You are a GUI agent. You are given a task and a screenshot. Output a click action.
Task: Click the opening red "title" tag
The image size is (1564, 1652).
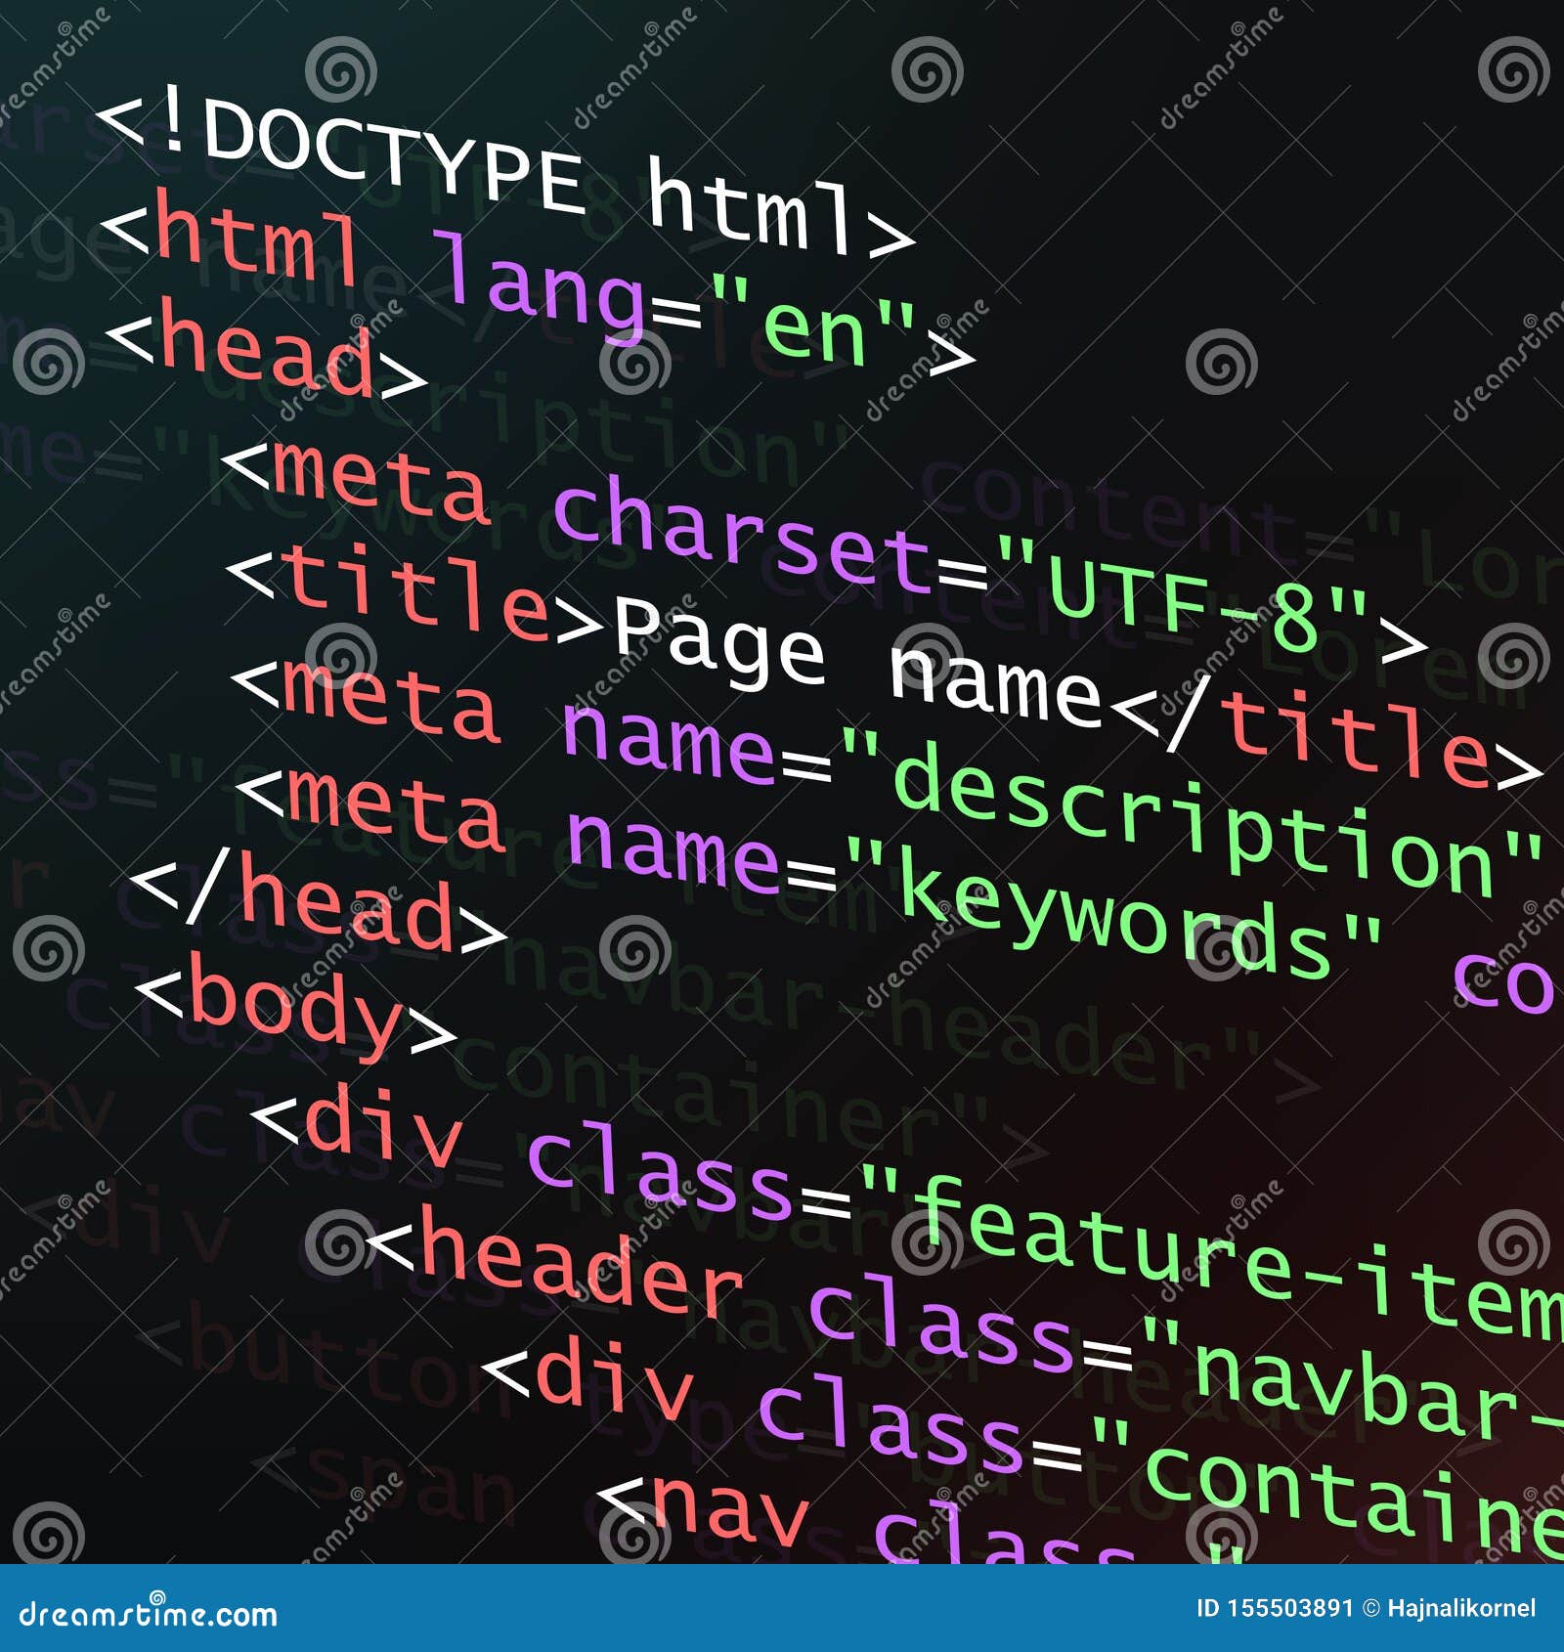[x=415, y=596]
